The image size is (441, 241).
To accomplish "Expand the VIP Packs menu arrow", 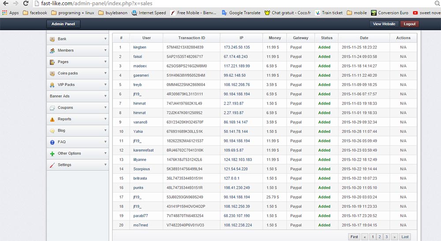I will click(105, 84).
